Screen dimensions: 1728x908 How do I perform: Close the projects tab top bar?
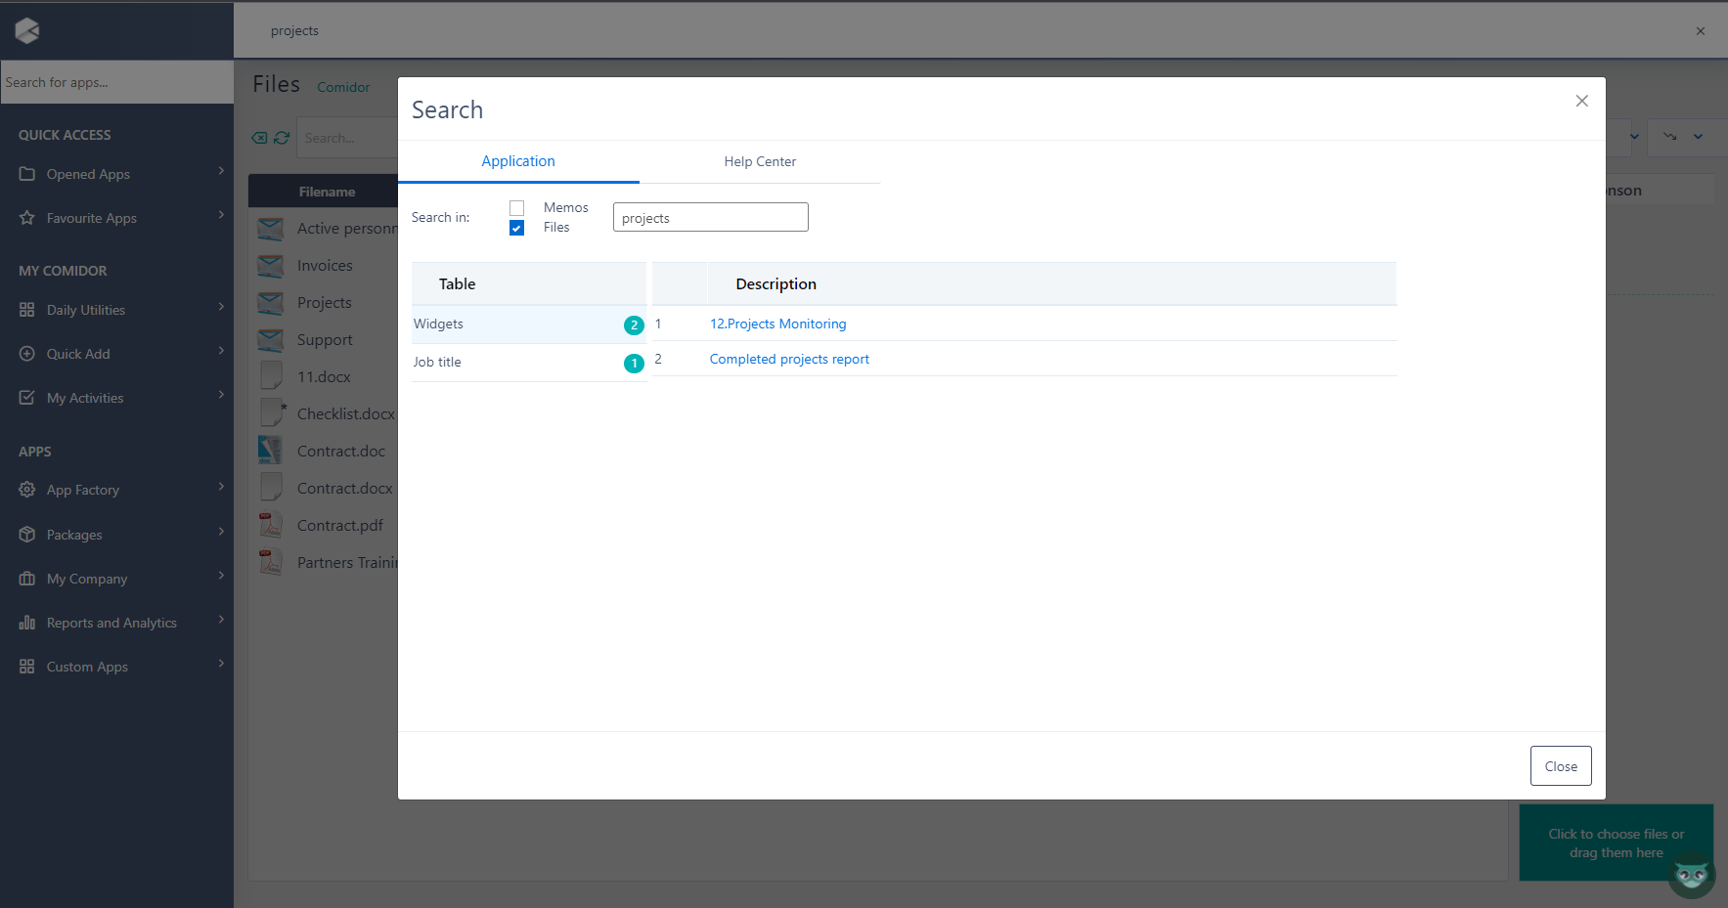(1701, 31)
